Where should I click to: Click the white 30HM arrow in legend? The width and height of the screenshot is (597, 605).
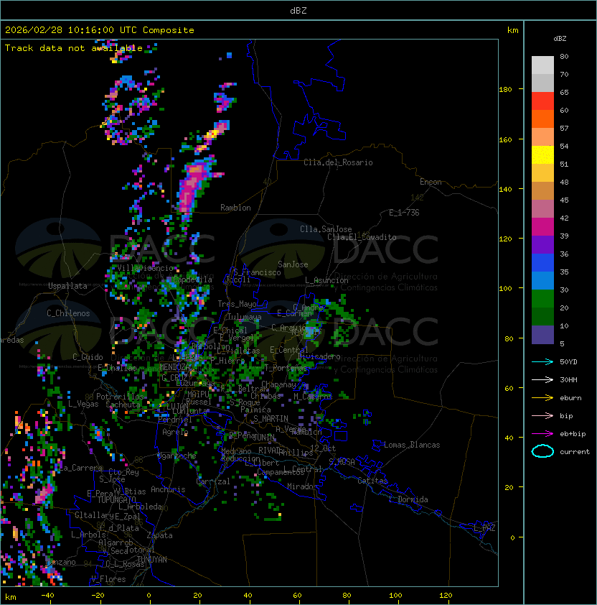[542, 379]
